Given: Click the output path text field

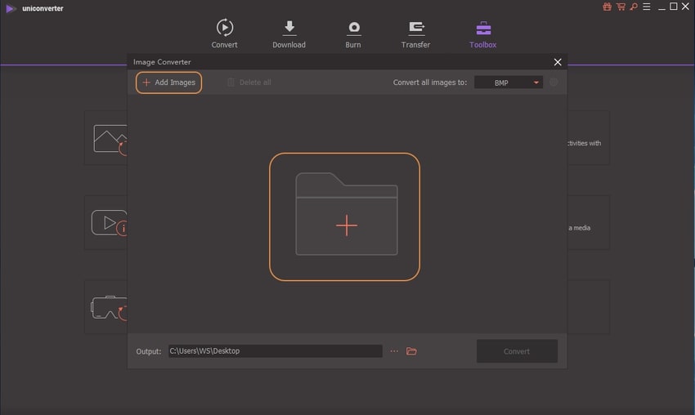Looking at the screenshot, I should tap(275, 351).
